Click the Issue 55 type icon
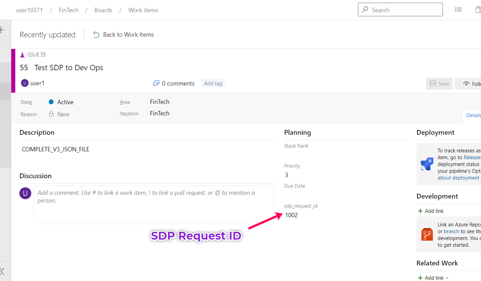The image size is (481, 281). coord(22,55)
